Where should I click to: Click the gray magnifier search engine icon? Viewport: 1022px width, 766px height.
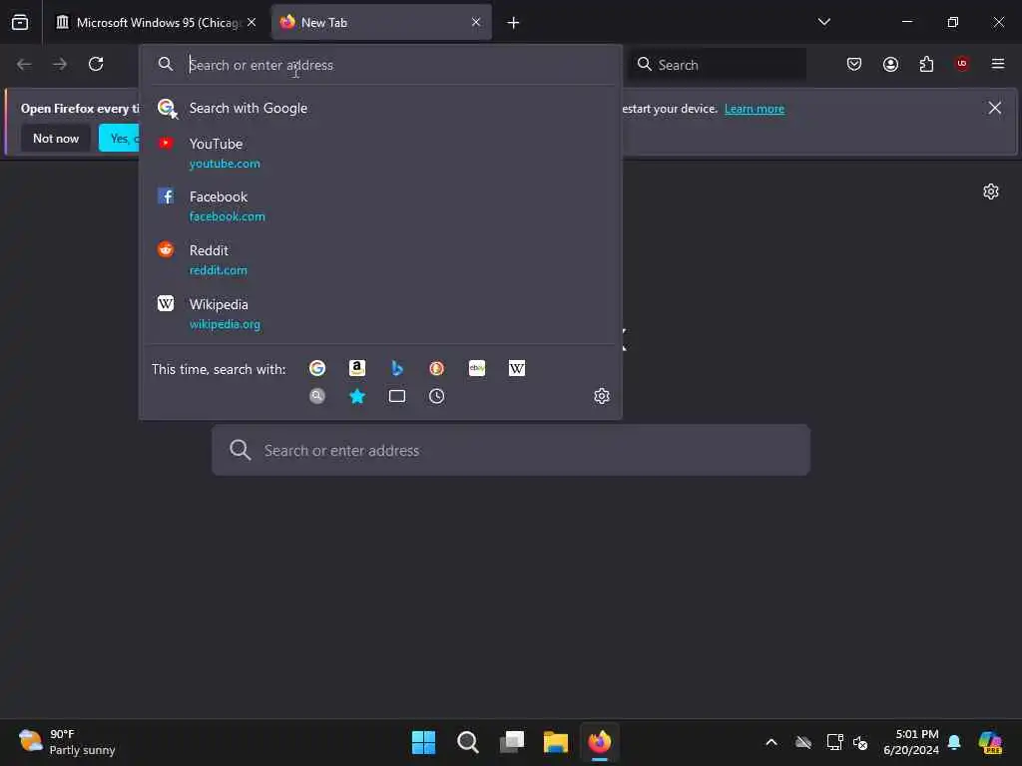coord(317,396)
